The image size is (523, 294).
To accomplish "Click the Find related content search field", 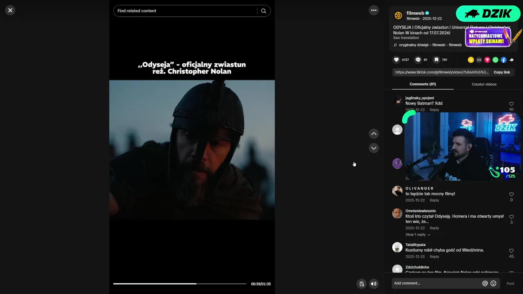I will 186,11.
